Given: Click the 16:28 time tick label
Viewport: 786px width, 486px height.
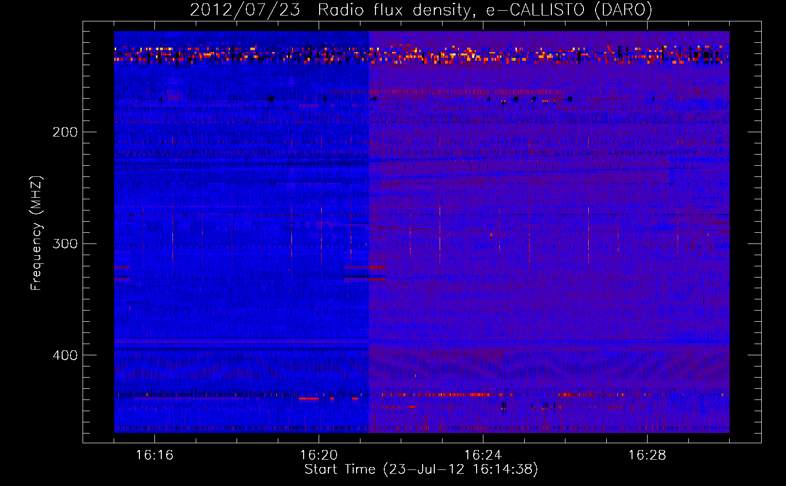Looking at the screenshot, I should (647, 455).
